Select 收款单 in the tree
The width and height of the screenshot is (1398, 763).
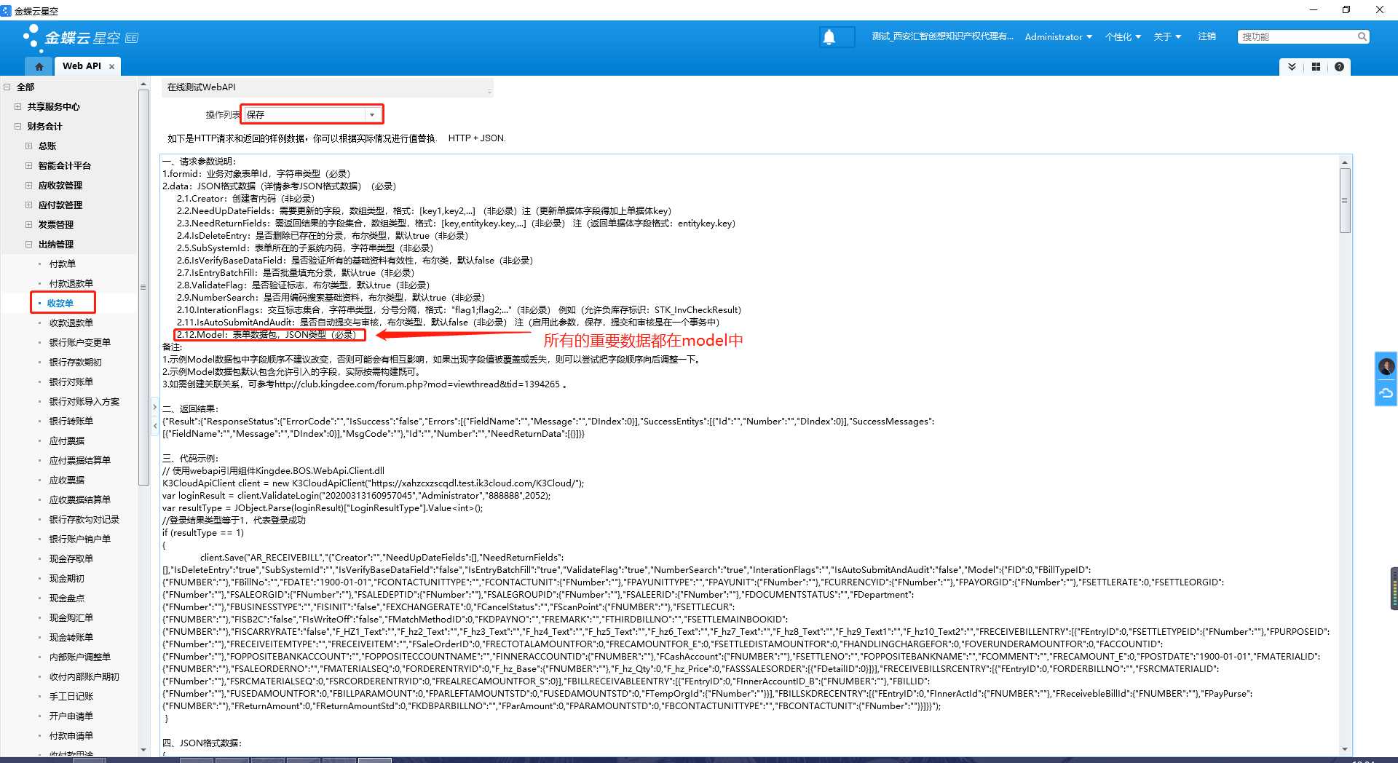tap(60, 303)
